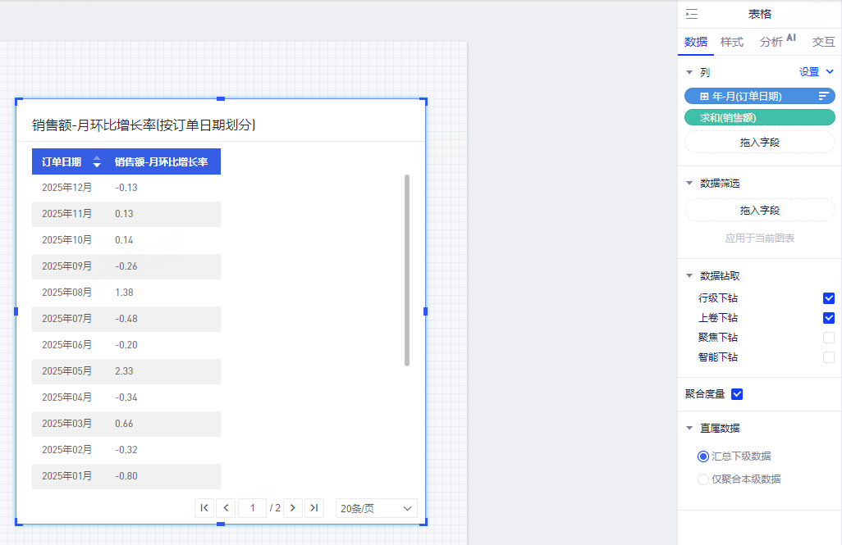Switch to the 样式 tab

point(731,42)
